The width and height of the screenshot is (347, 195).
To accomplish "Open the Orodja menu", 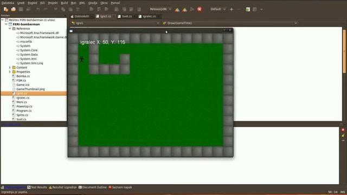I will (93, 3).
